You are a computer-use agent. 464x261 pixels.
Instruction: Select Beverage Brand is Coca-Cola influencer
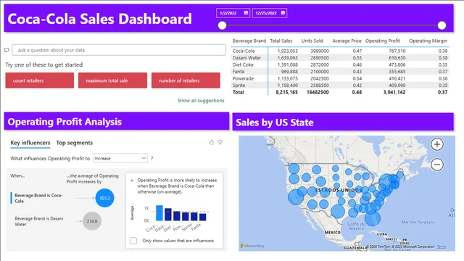click(x=38, y=198)
